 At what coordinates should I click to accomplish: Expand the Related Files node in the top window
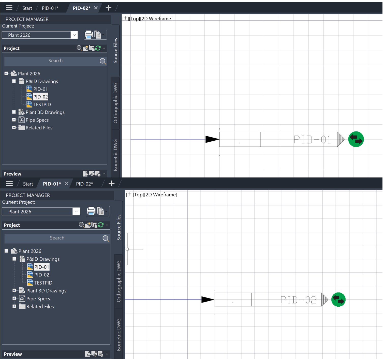tap(14, 127)
